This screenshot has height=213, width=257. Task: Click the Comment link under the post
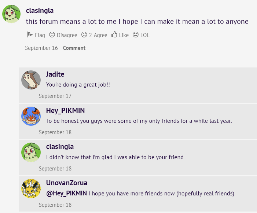point(74,48)
